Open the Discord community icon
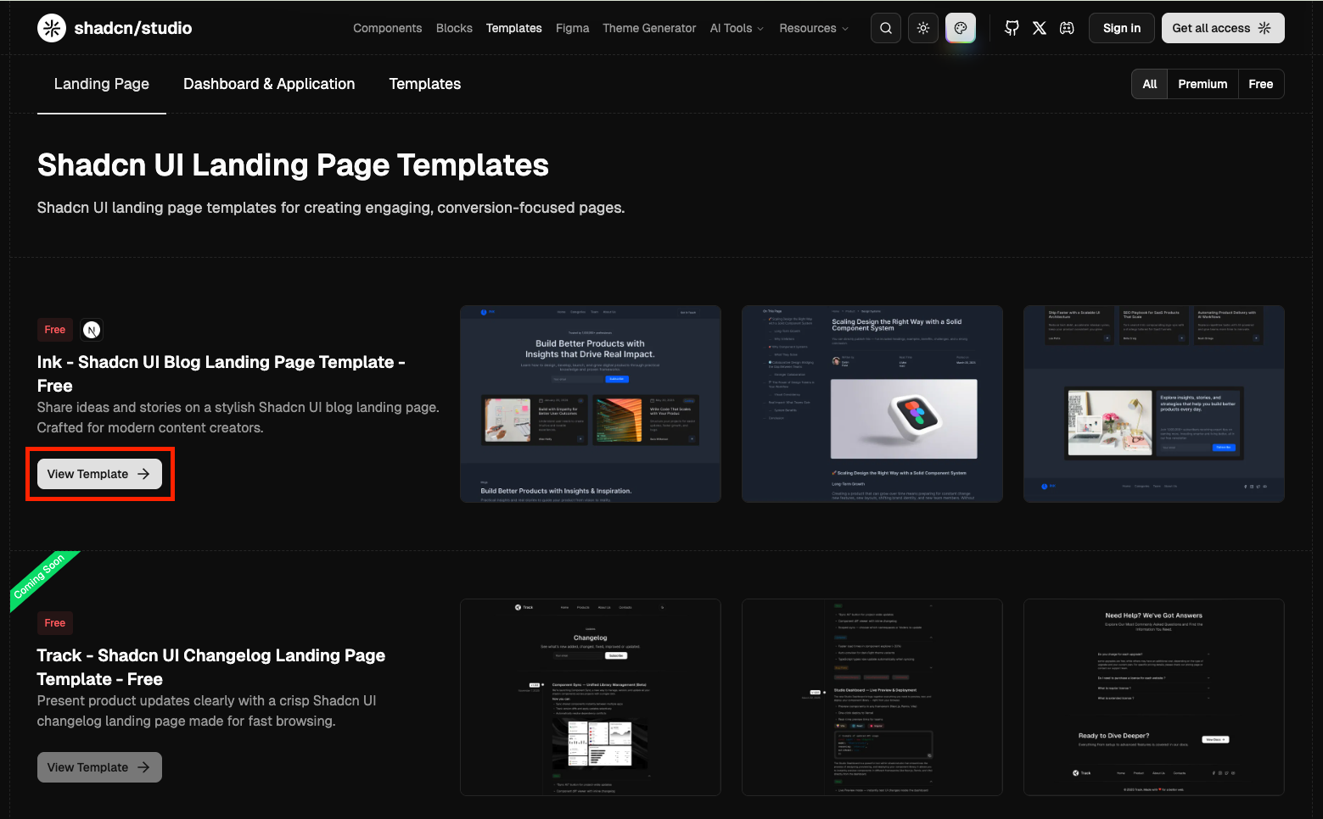 click(x=1067, y=28)
